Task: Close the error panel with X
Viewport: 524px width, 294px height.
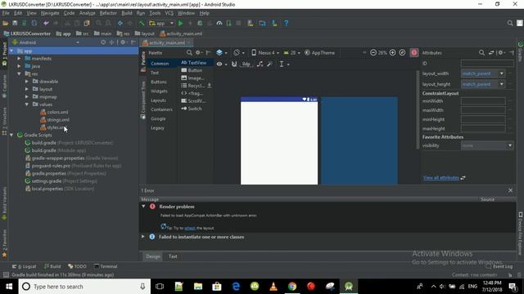Action: [x=510, y=190]
